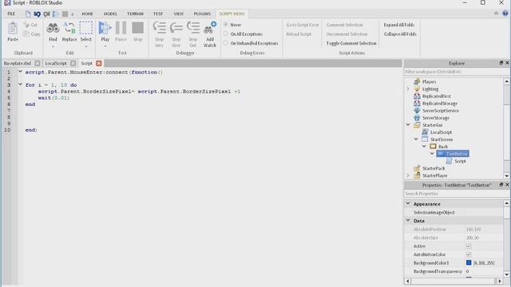Click Comment Selection
The height and width of the screenshot is (287, 511).
coord(344,25)
